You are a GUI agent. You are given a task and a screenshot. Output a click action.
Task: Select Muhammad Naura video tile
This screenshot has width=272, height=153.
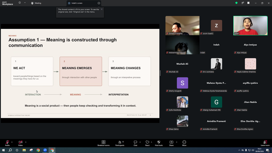[182, 45]
